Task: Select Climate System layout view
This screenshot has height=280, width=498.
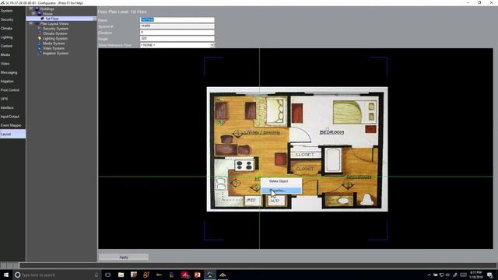Action: click(55, 33)
